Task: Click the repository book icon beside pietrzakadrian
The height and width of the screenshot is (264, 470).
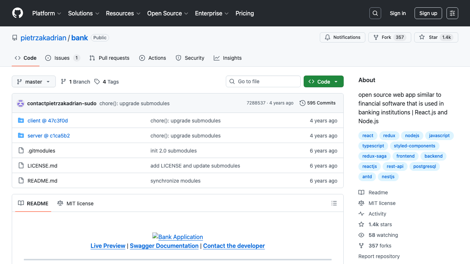Action: click(x=14, y=37)
